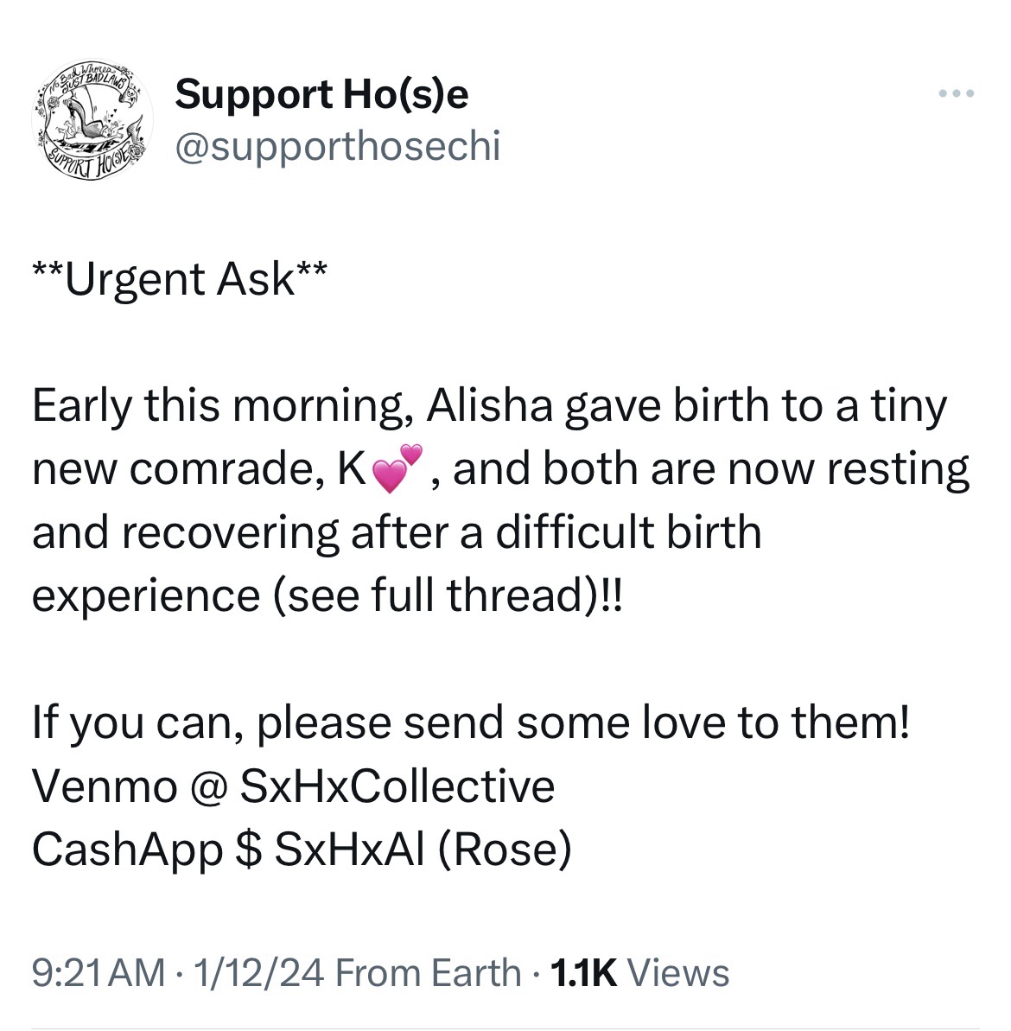Click the Support Ho(s)e profile avatar
Screen dimensions: 1011x1031
tap(86, 117)
